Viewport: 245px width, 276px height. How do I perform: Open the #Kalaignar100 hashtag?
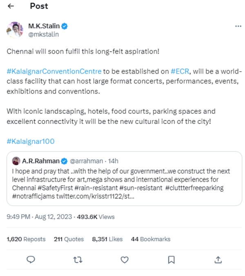tap(31, 141)
